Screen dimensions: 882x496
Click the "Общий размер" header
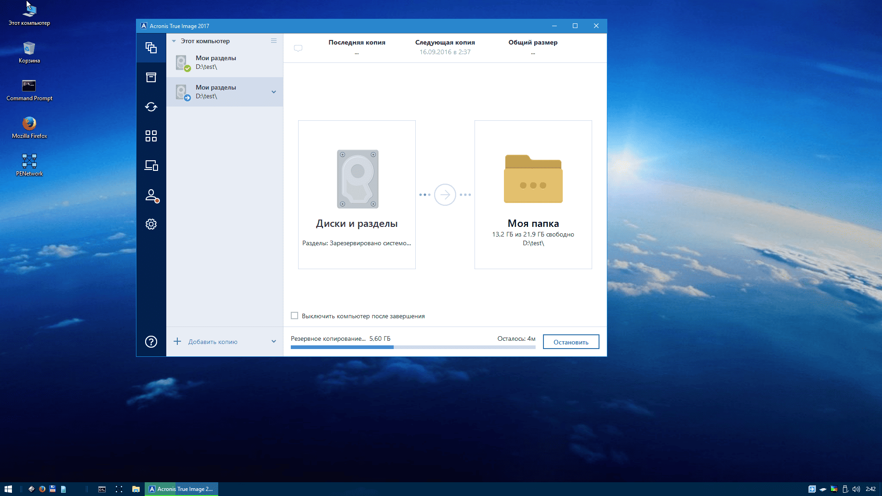(533, 42)
